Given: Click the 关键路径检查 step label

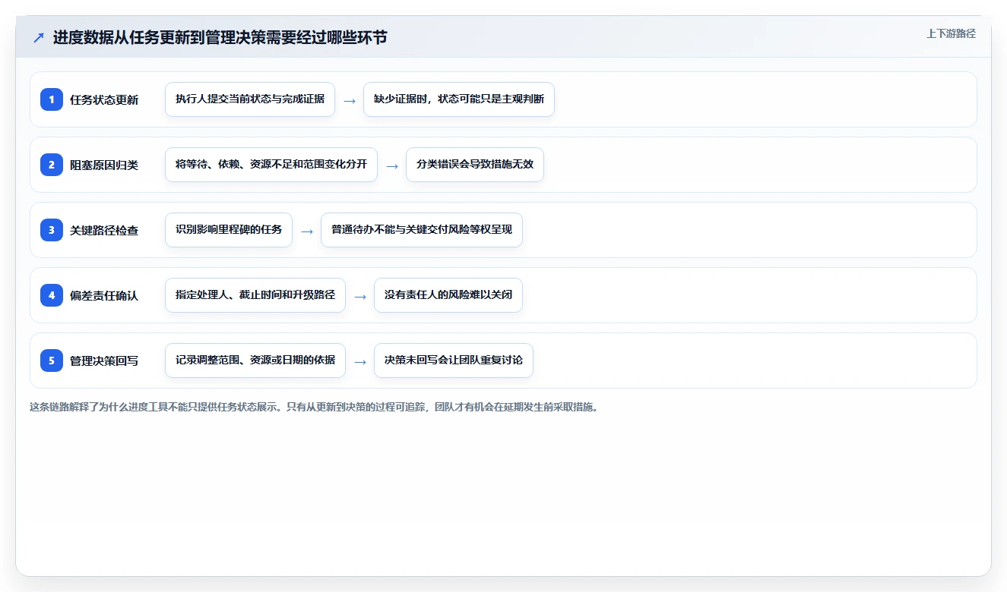Looking at the screenshot, I should pyautogui.click(x=104, y=230).
